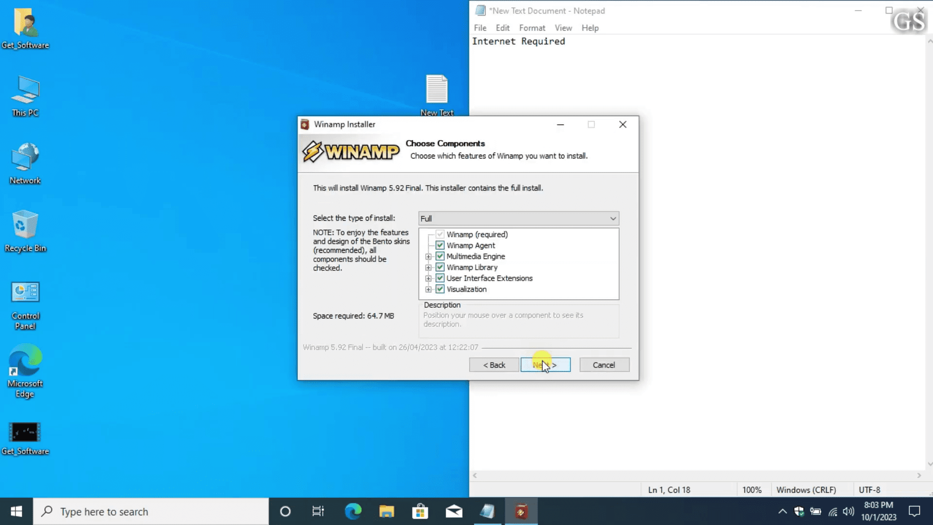Open the volume speaker tray icon
Image resolution: width=933 pixels, height=525 pixels.
point(848,511)
